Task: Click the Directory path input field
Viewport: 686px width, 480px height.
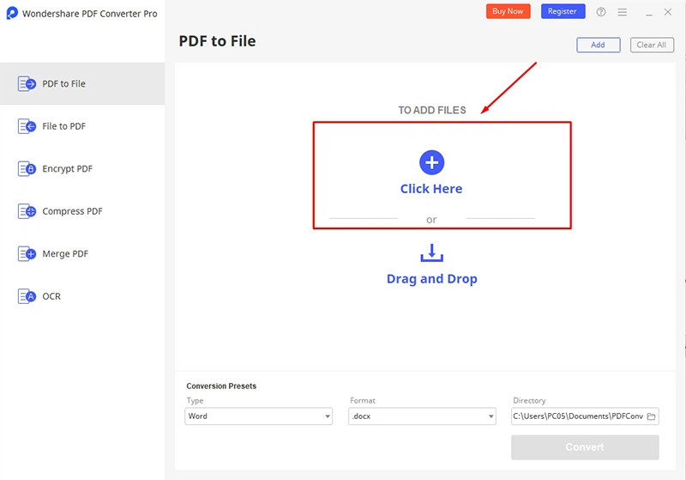Action: coord(585,416)
